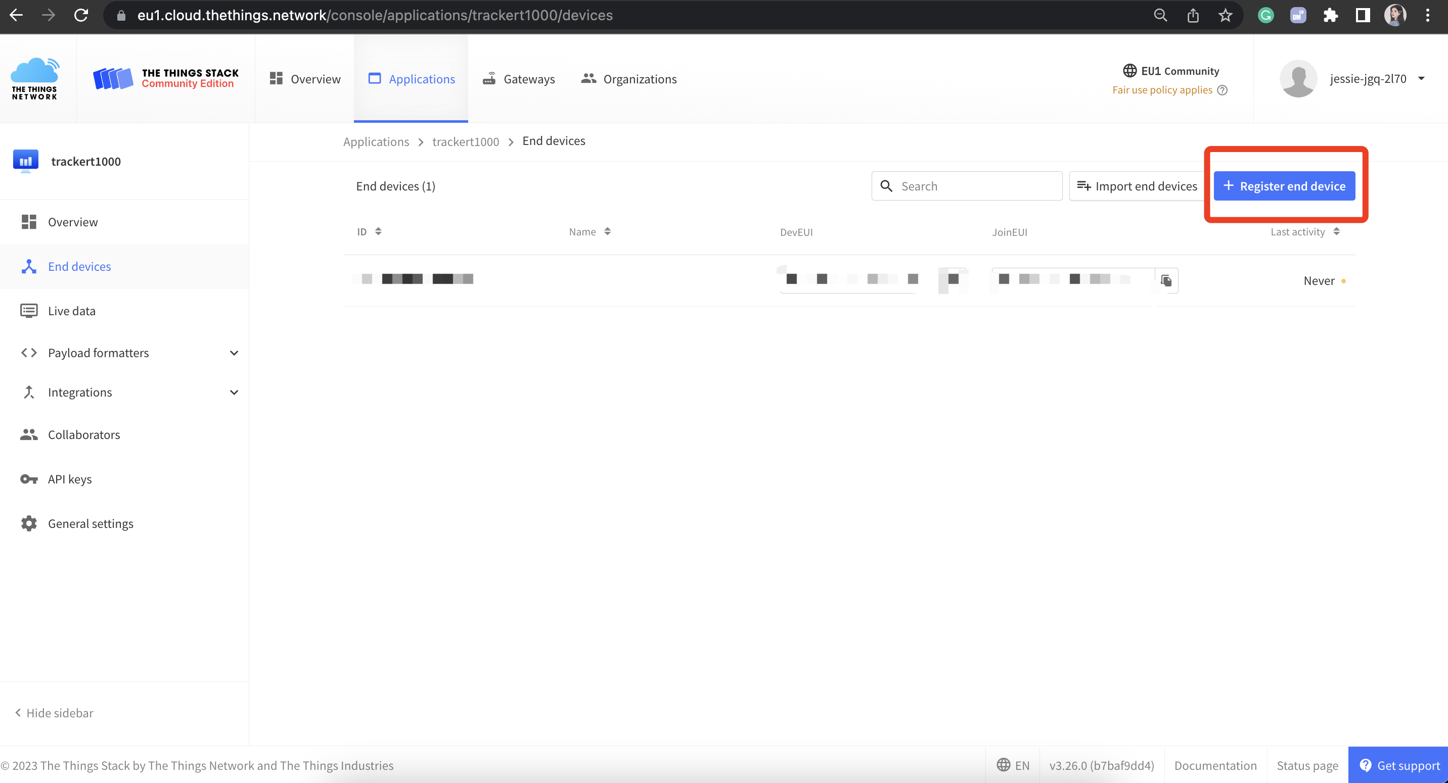Click the browser share icon

(x=1193, y=15)
